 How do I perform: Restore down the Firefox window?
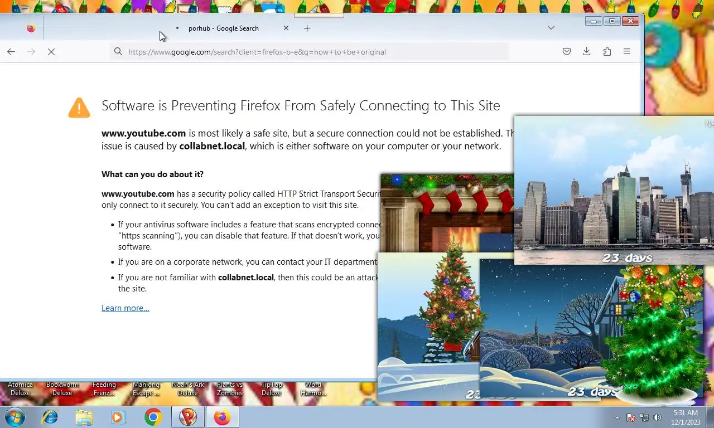[x=612, y=21]
